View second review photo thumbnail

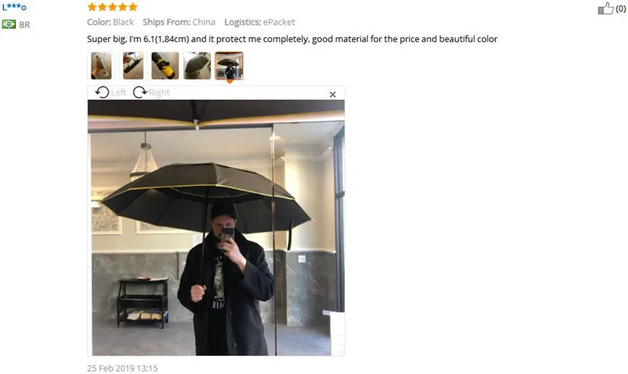click(x=133, y=66)
